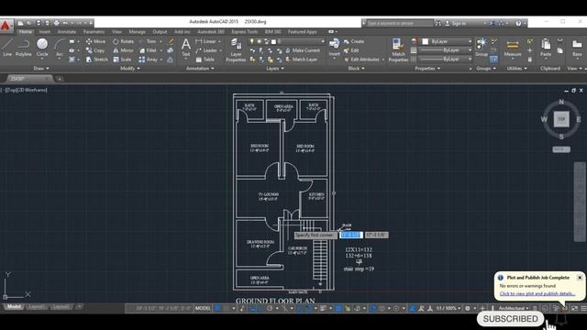
Task: Click Make Current layer button
Action: [303, 50]
